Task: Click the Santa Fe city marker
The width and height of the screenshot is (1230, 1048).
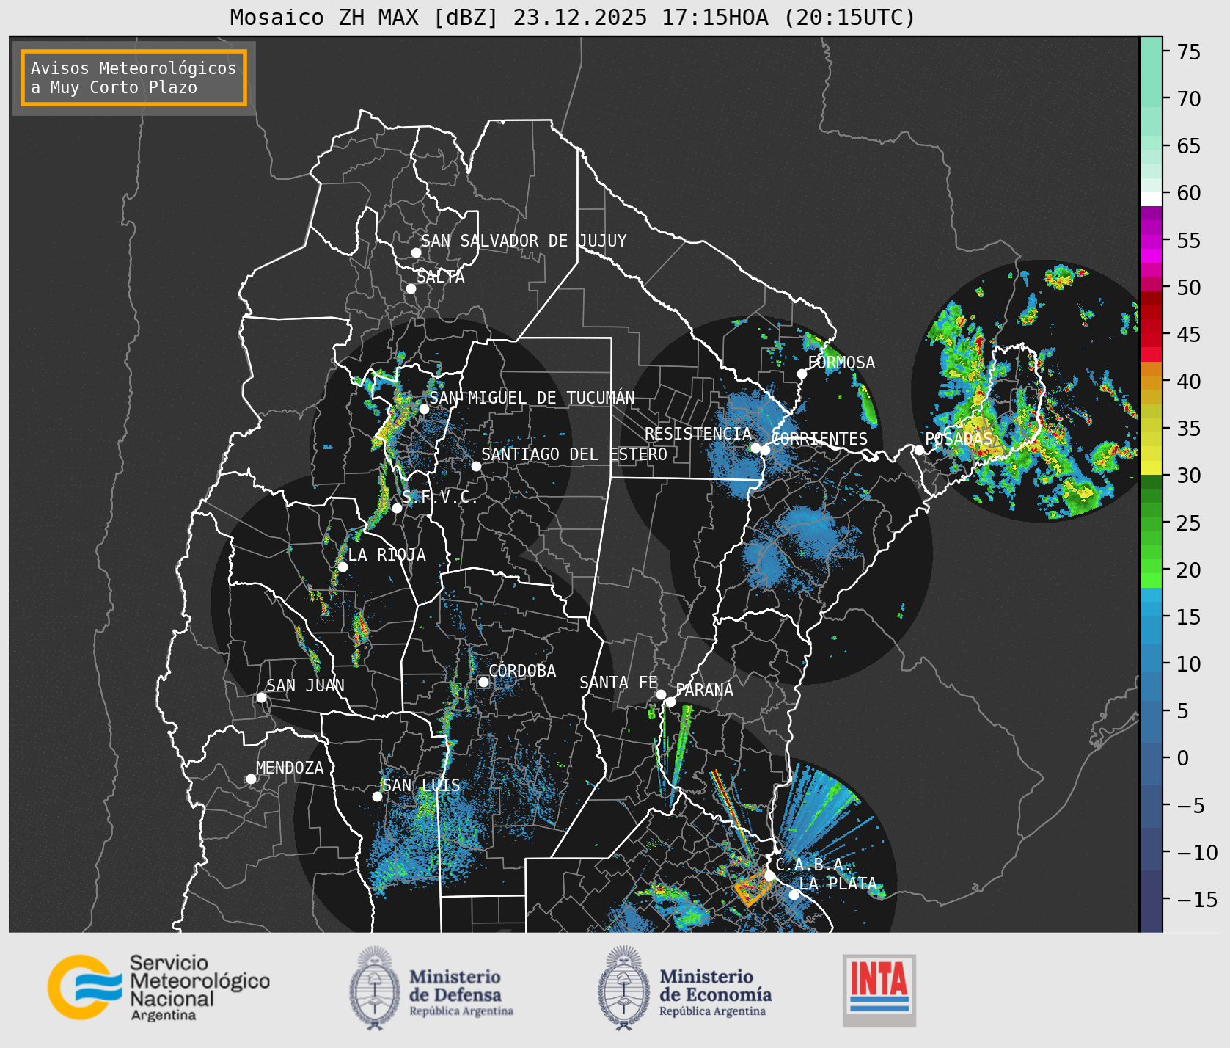Action: pyautogui.click(x=661, y=694)
